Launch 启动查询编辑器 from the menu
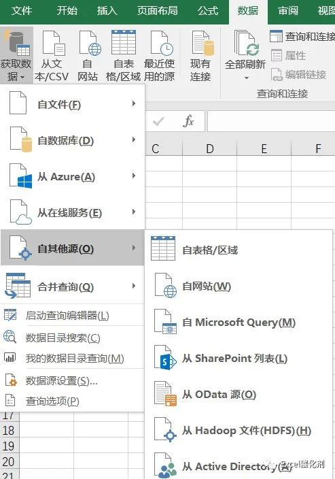 click(x=72, y=315)
